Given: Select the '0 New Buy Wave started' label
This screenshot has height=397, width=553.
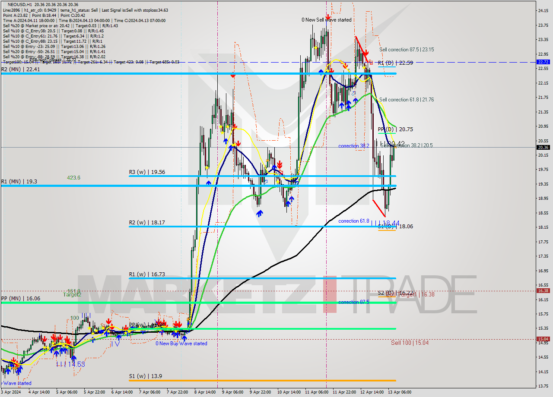Looking at the screenshot, I should (x=181, y=343).
